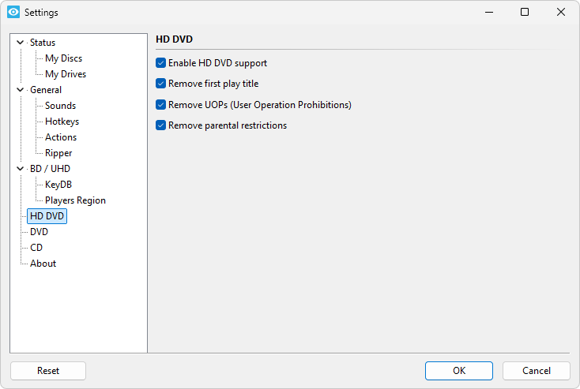Confirm settings with OK
This screenshot has width=580, height=389.
[x=459, y=371]
